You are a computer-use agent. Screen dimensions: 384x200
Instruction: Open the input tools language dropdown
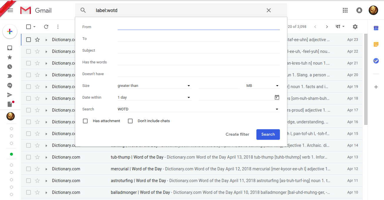point(340,27)
